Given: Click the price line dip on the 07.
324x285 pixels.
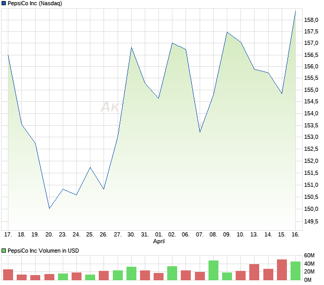Looking at the screenshot, I should coord(200,132).
